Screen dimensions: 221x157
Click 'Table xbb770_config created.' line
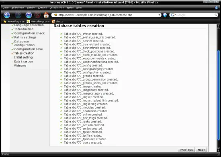(x=83, y=65)
